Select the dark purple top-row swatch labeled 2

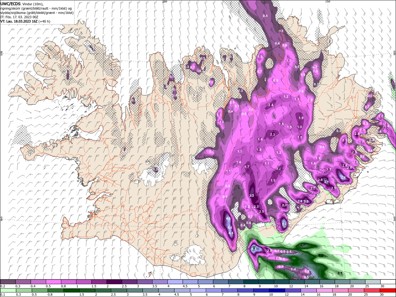[x=114, y=282]
